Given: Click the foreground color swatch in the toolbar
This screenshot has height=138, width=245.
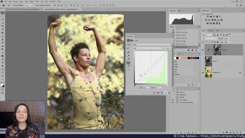Looking at the screenshot, I should 2,85.
